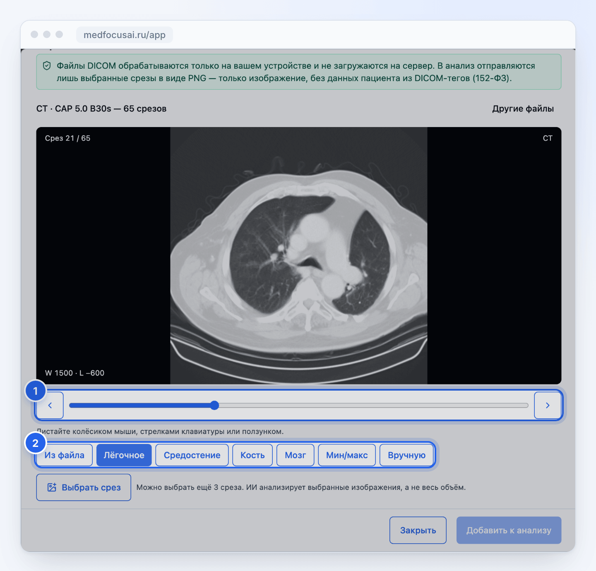This screenshot has height=571, width=596.
Task: Go to the previous slice with left chevron
Action: coord(50,405)
